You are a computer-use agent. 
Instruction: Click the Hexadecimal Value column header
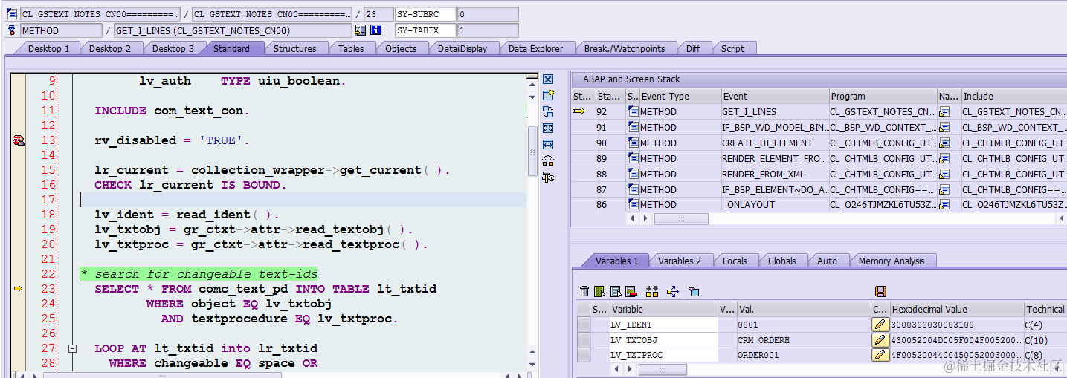(957, 310)
